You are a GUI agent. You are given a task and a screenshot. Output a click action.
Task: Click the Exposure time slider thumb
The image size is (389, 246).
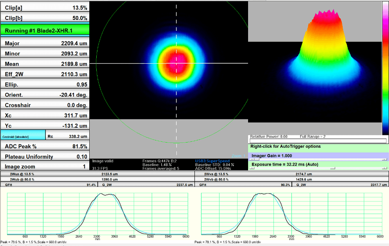(333, 168)
